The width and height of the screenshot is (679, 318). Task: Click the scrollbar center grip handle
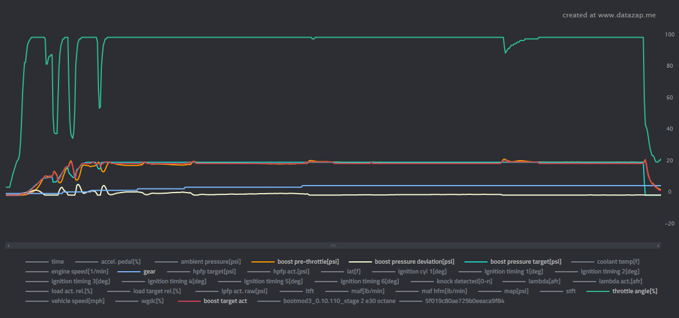click(x=333, y=246)
